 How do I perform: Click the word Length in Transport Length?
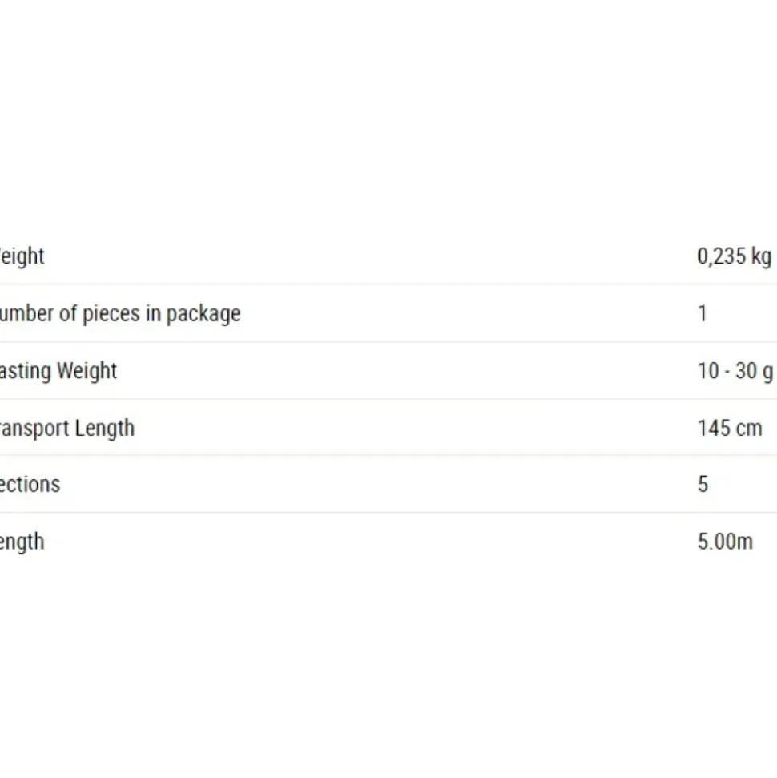point(105,428)
